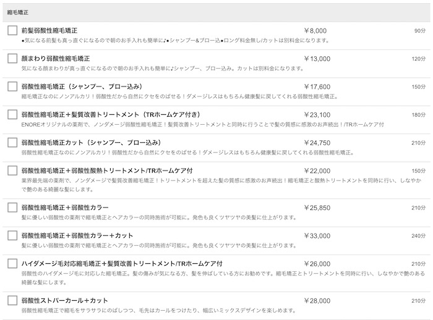This screenshot has width=433, height=320.
Task: Tick the ハイダメージ毛対応縮毛矯正 checkbox
Action: 12,263
